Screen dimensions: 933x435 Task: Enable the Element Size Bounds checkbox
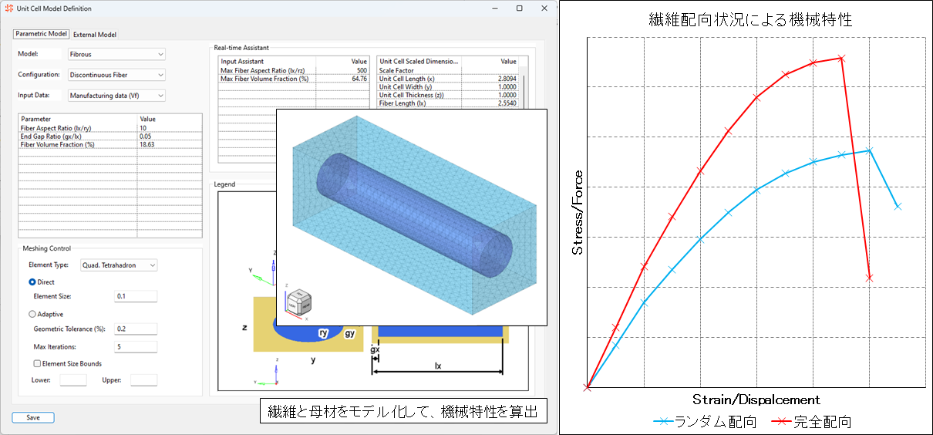pos(37,363)
